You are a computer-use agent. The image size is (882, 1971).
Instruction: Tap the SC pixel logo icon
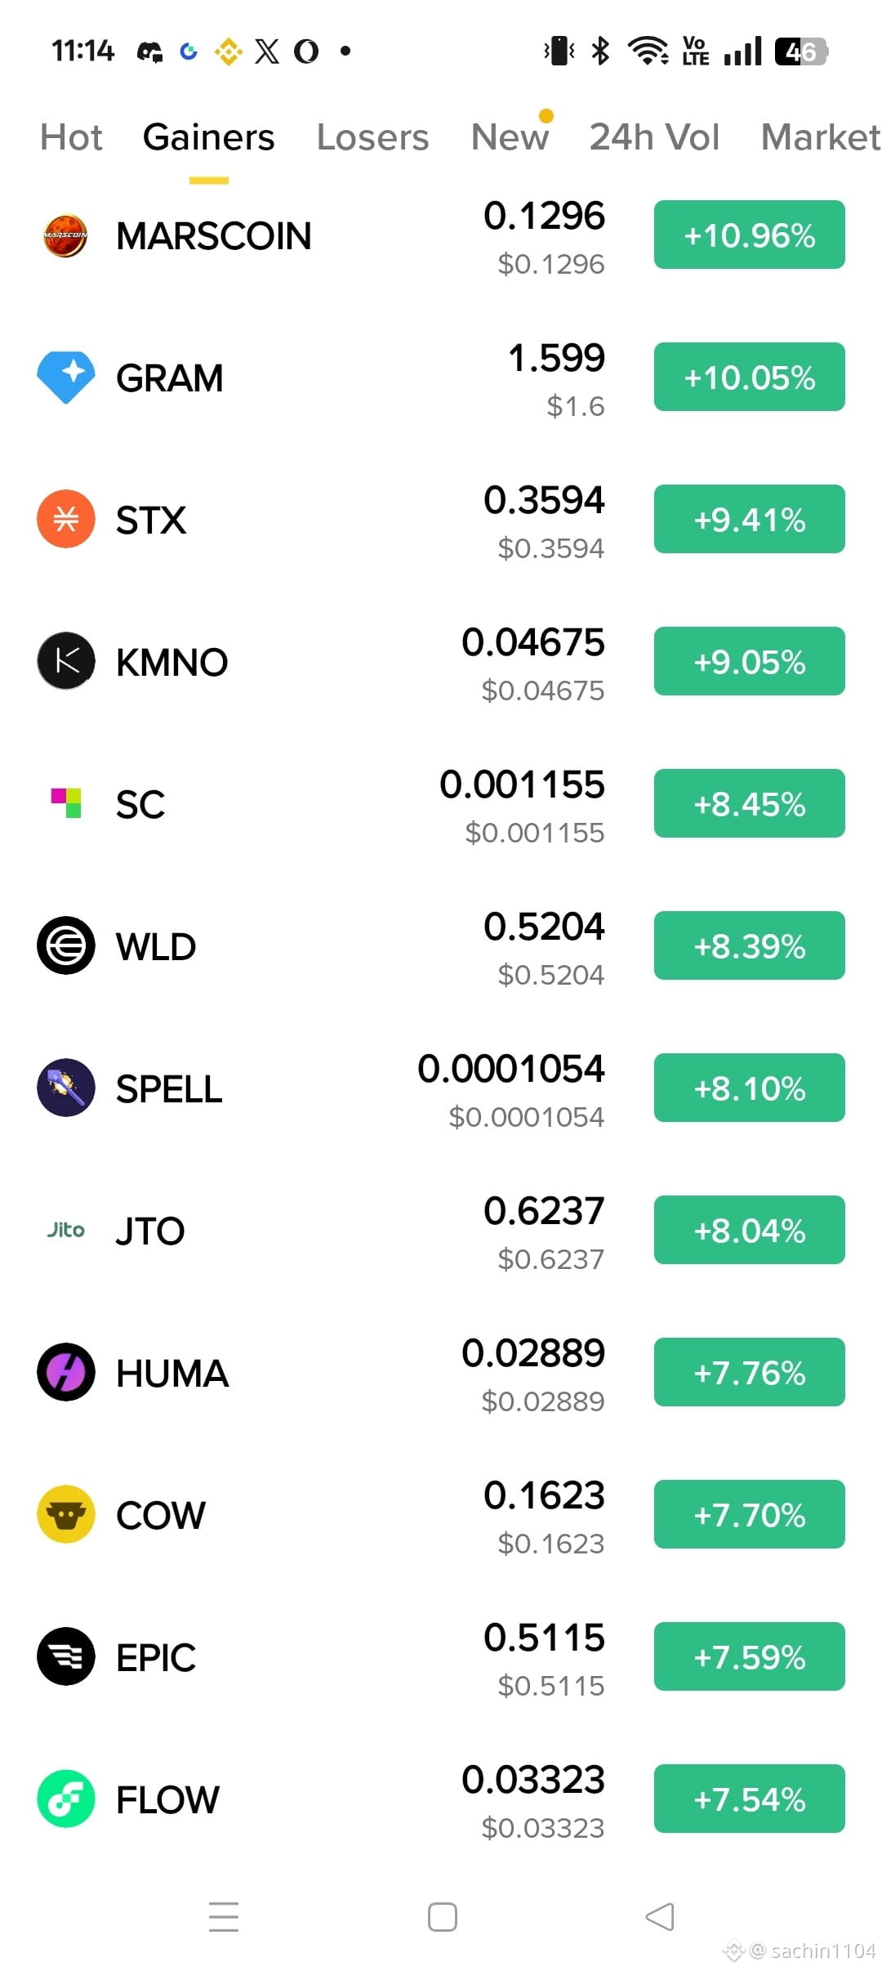(x=65, y=803)
